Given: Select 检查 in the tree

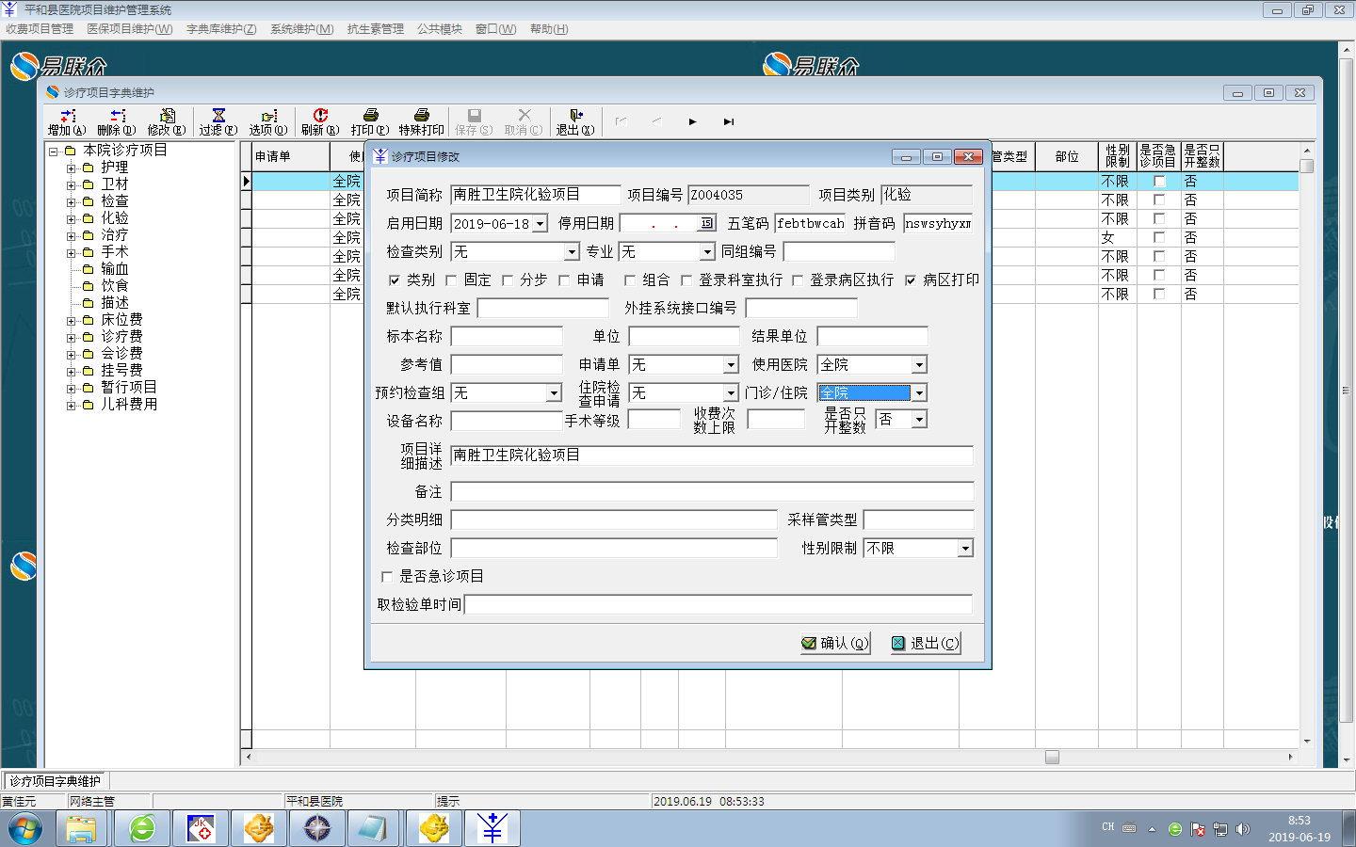Looking at the screenshot, I should coord(115,201).
